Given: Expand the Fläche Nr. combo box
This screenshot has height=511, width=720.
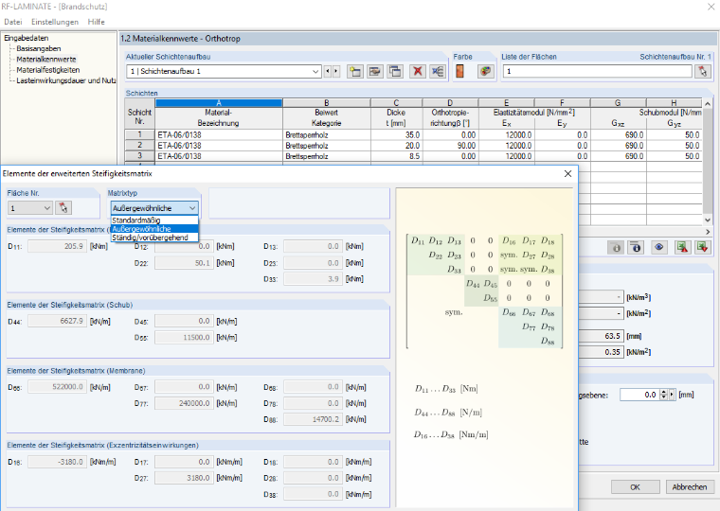Looking at the screenshot, I should [30, 208].
